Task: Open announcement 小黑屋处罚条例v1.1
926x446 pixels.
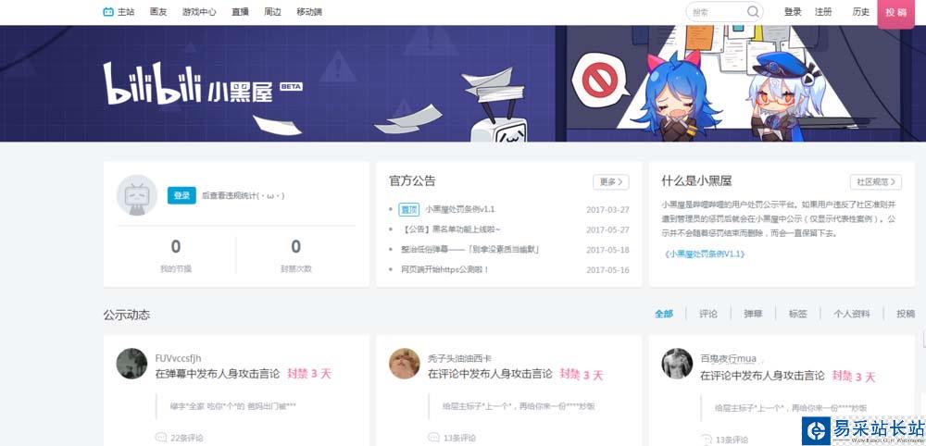Action: [460, 209]
